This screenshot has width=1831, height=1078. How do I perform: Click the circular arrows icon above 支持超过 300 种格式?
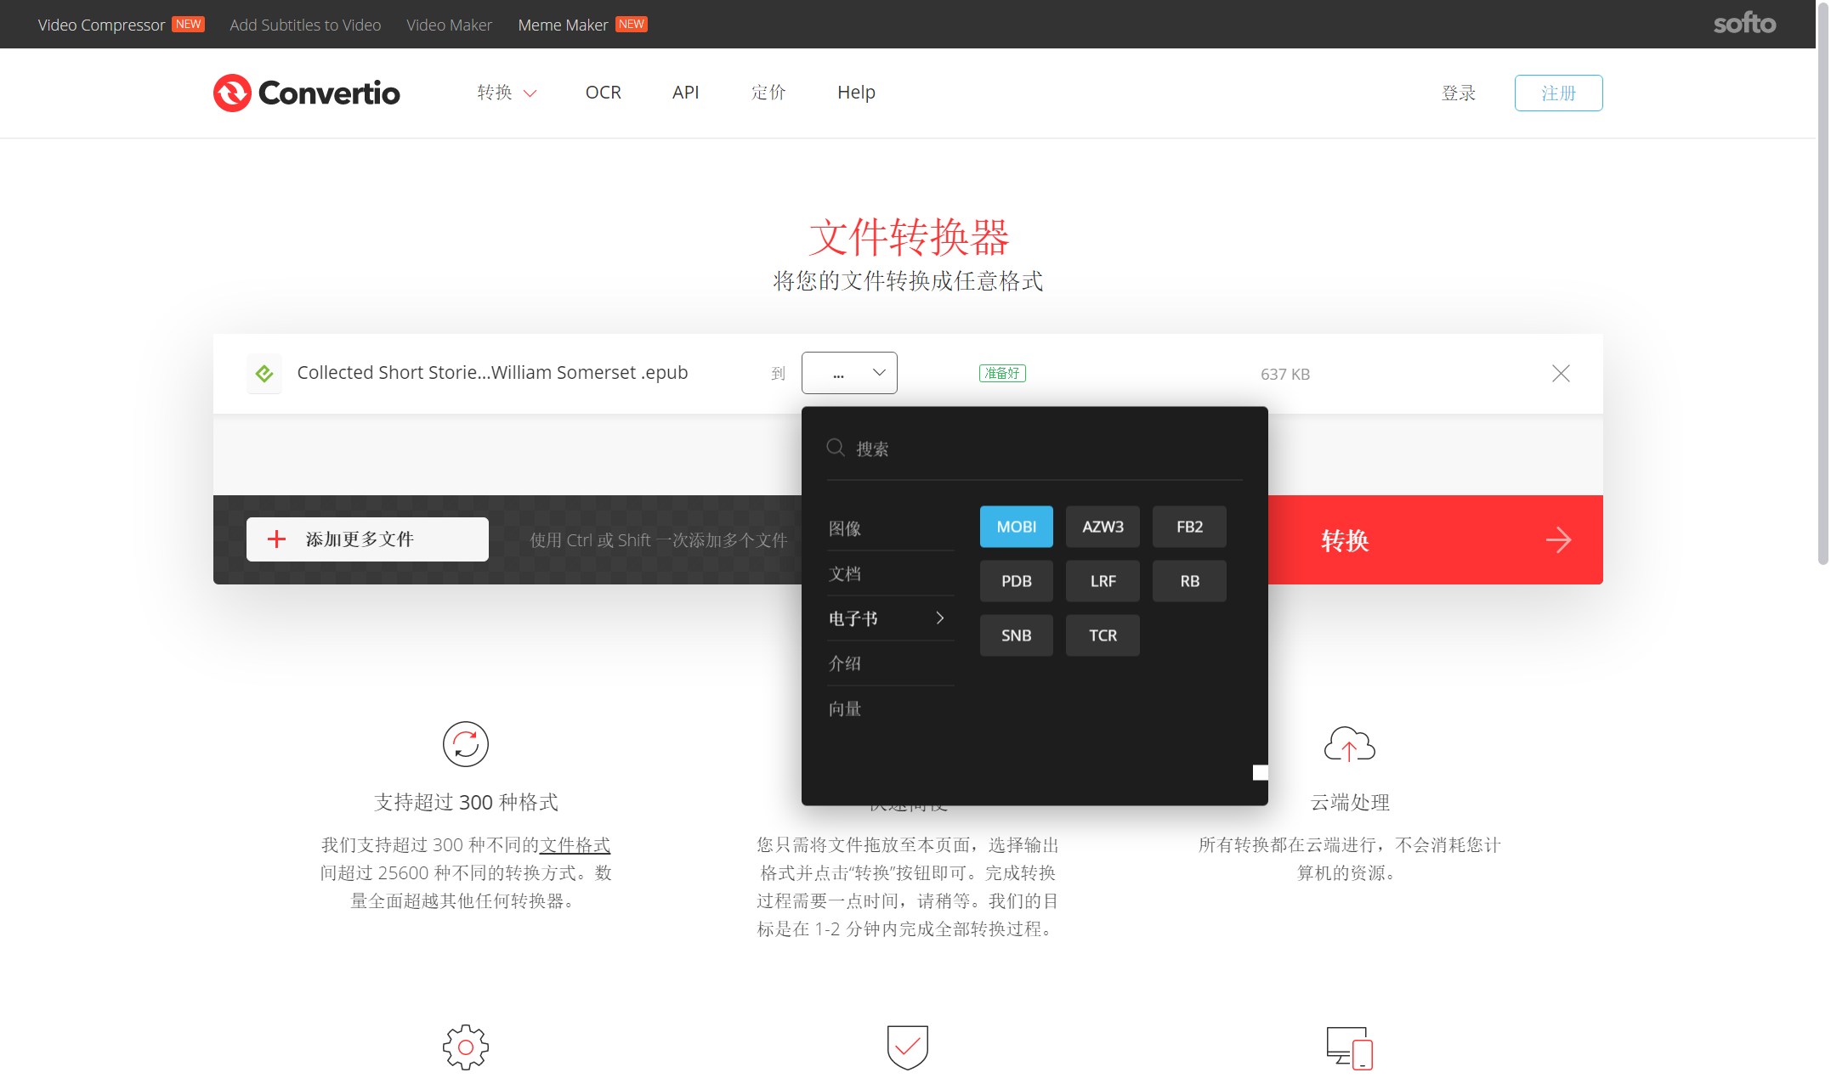click(465, 744)
